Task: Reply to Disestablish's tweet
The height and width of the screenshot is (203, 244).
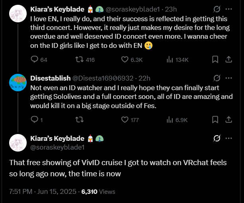Action: tap(35, 119)
